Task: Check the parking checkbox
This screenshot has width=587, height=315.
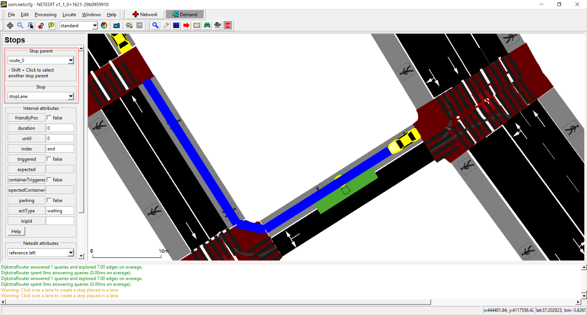Action: click(49, 200)
